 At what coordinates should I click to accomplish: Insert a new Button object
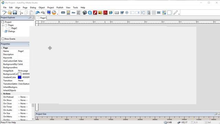63,13
